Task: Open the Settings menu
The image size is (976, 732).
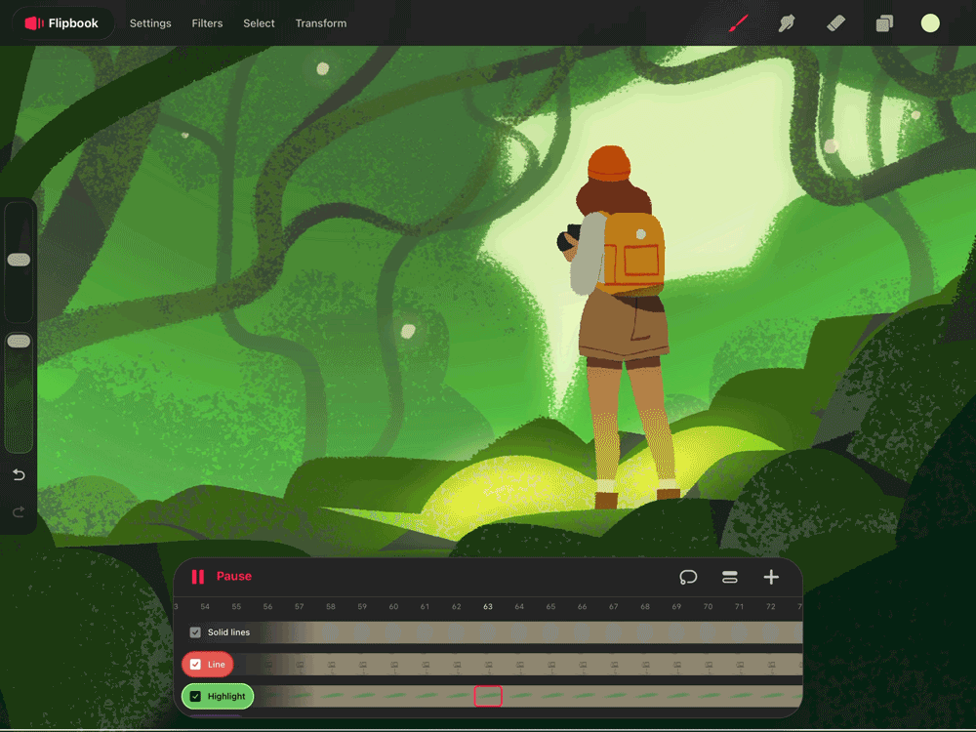Action: (150, 23)
